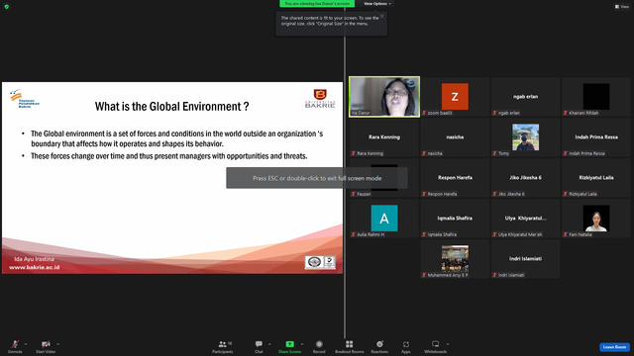
Task: Open Whiteboards
Action: pyautogui.click(x=436, y=346)
